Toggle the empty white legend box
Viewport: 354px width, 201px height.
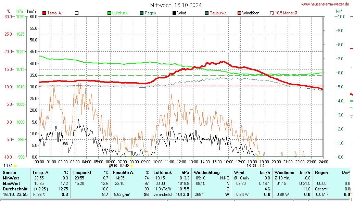coord(77,13)
